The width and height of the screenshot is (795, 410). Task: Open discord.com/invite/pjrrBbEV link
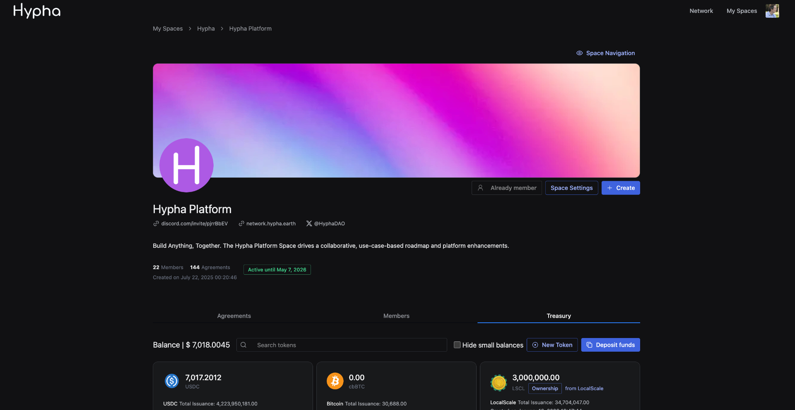(194, 223)
